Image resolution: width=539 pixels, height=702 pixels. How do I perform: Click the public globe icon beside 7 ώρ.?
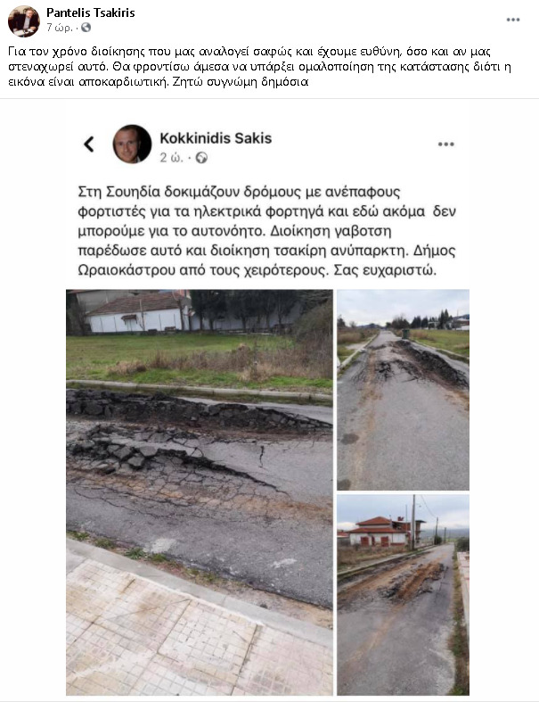tap(86, 28)
